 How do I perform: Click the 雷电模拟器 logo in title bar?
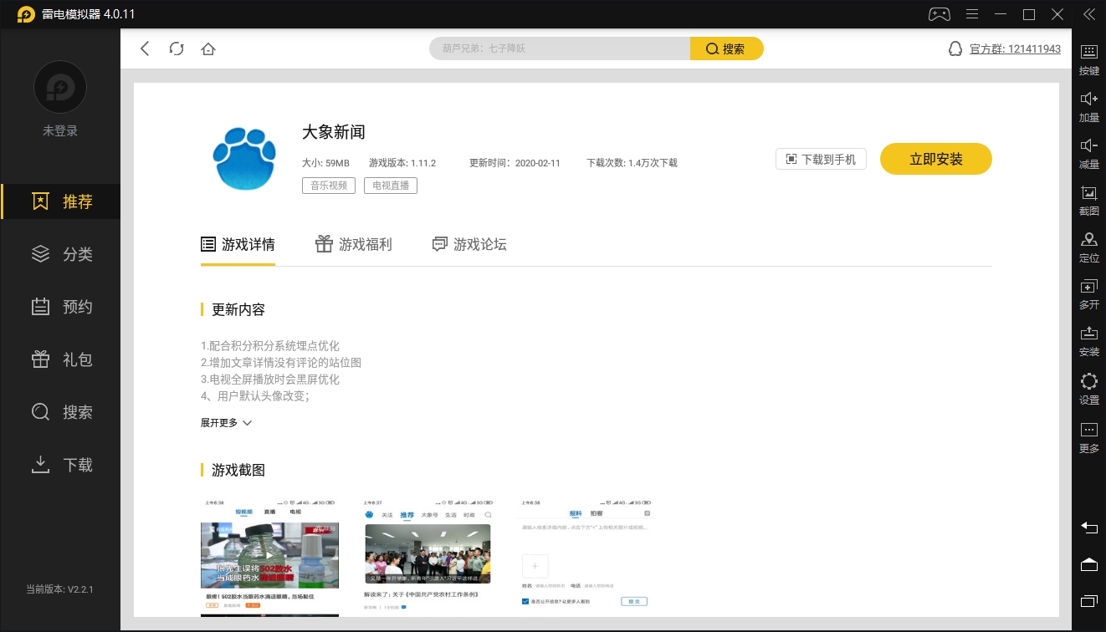26,14
